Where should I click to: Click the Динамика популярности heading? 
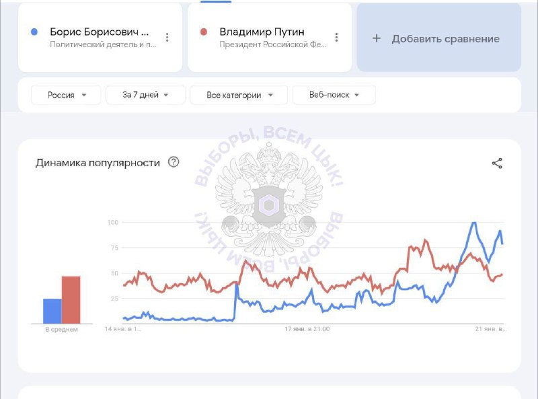(98, 162)
